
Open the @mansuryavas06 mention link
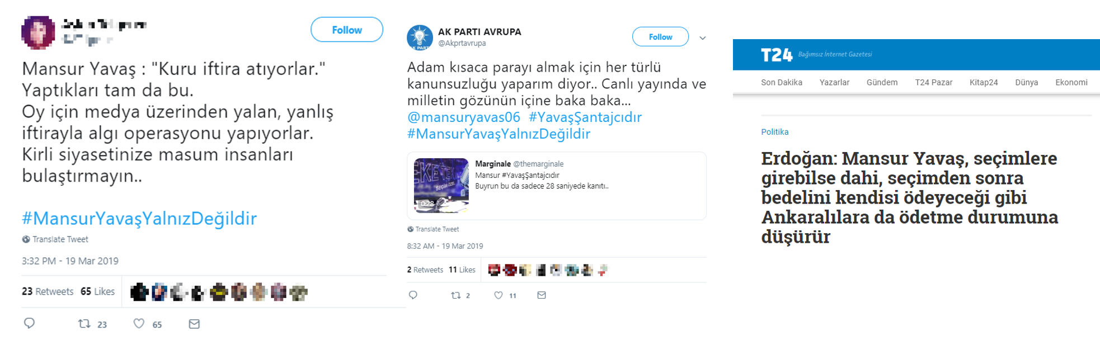pos(464,117)
